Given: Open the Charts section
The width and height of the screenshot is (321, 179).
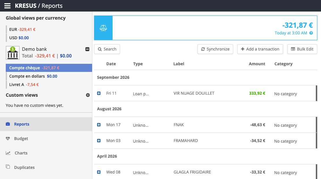Looking at the screenshot, I should tap(46, 153).
